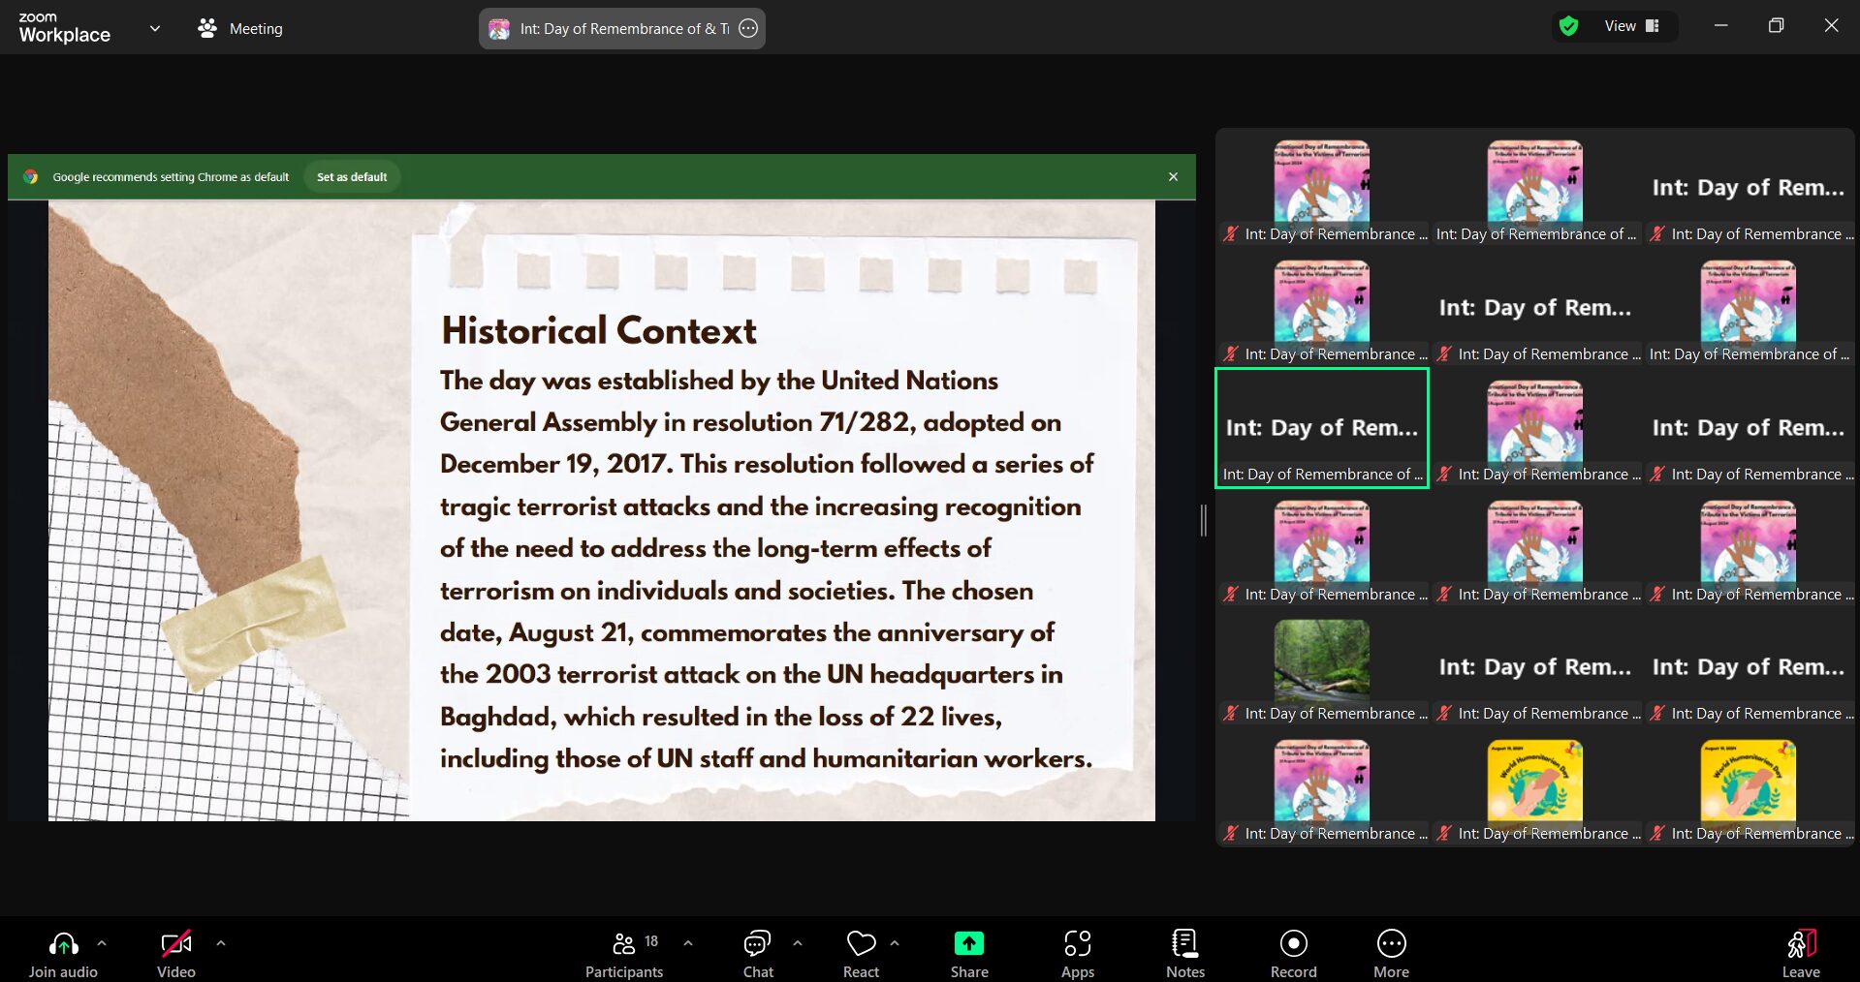Open the Participants list

[624, 954]
